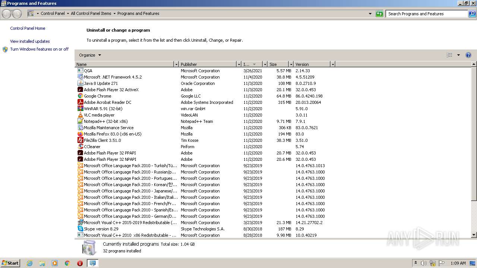Open Internet Explorer from the taskbar
477x268 pixels.
(29, 263)
